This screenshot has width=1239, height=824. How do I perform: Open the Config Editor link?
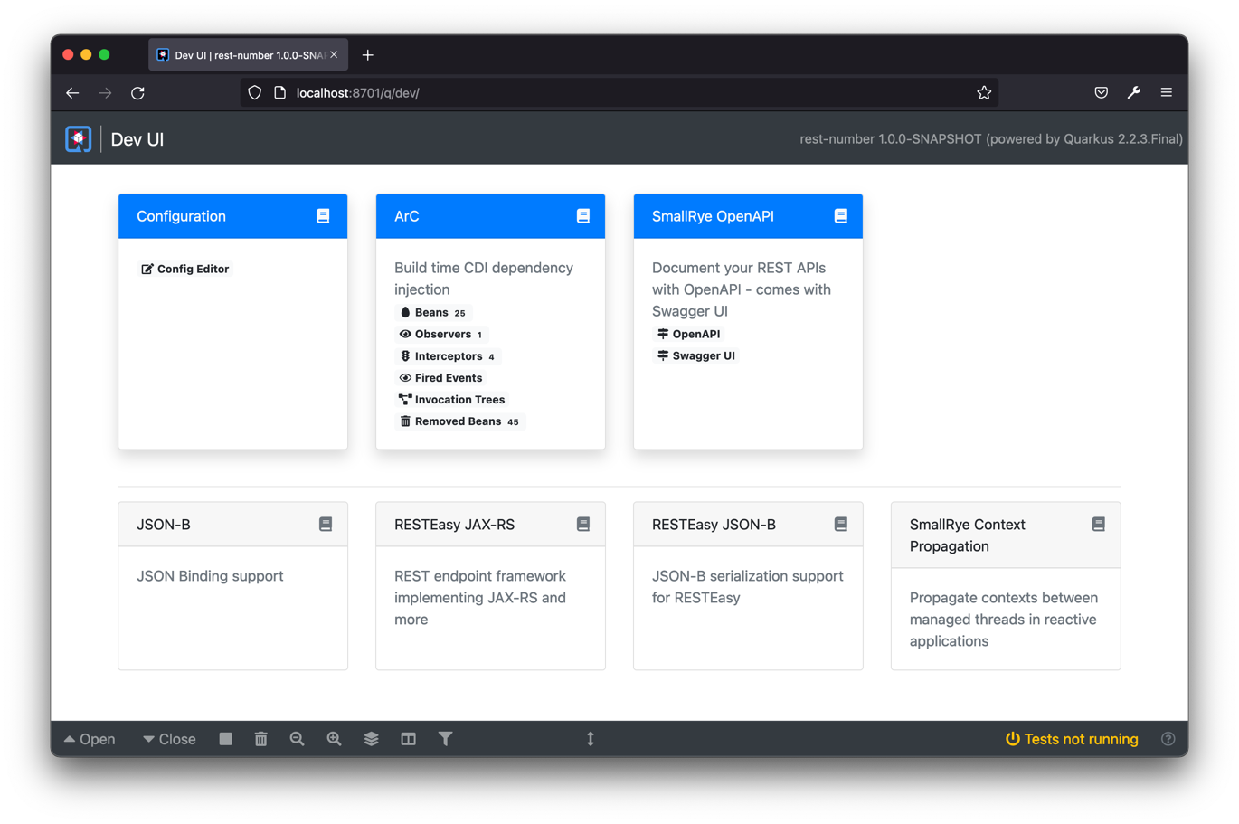185,269
